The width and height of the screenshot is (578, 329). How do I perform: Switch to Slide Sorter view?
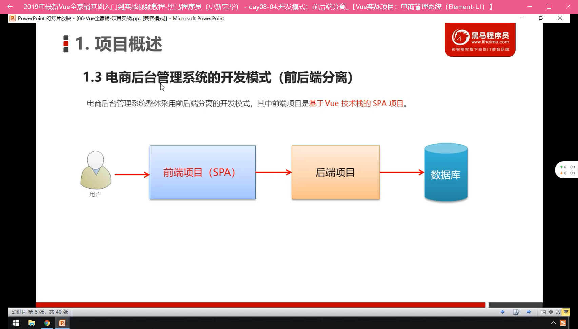click(x=551, y=312)
